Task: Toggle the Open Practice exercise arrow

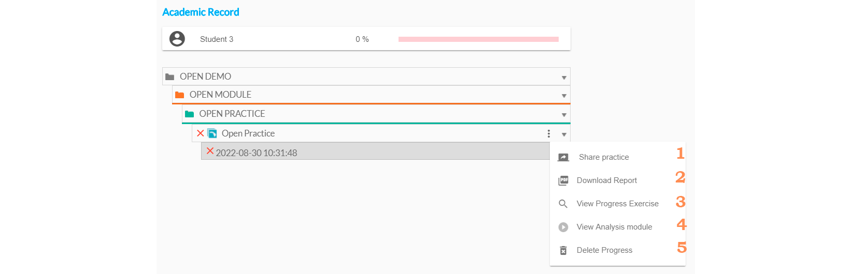Action: point(564,134)
